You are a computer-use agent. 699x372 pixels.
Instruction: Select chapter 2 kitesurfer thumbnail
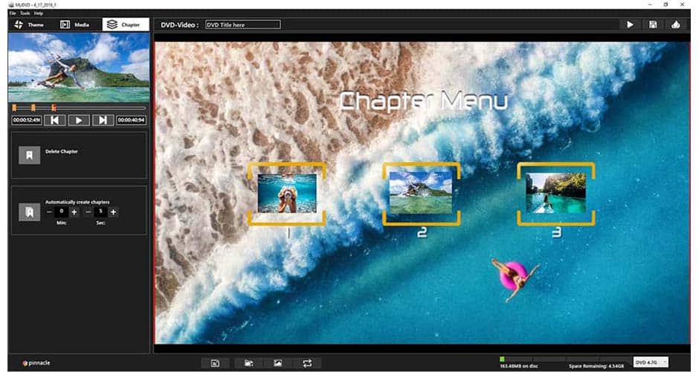pyautogui.click(x=422, y=193)
